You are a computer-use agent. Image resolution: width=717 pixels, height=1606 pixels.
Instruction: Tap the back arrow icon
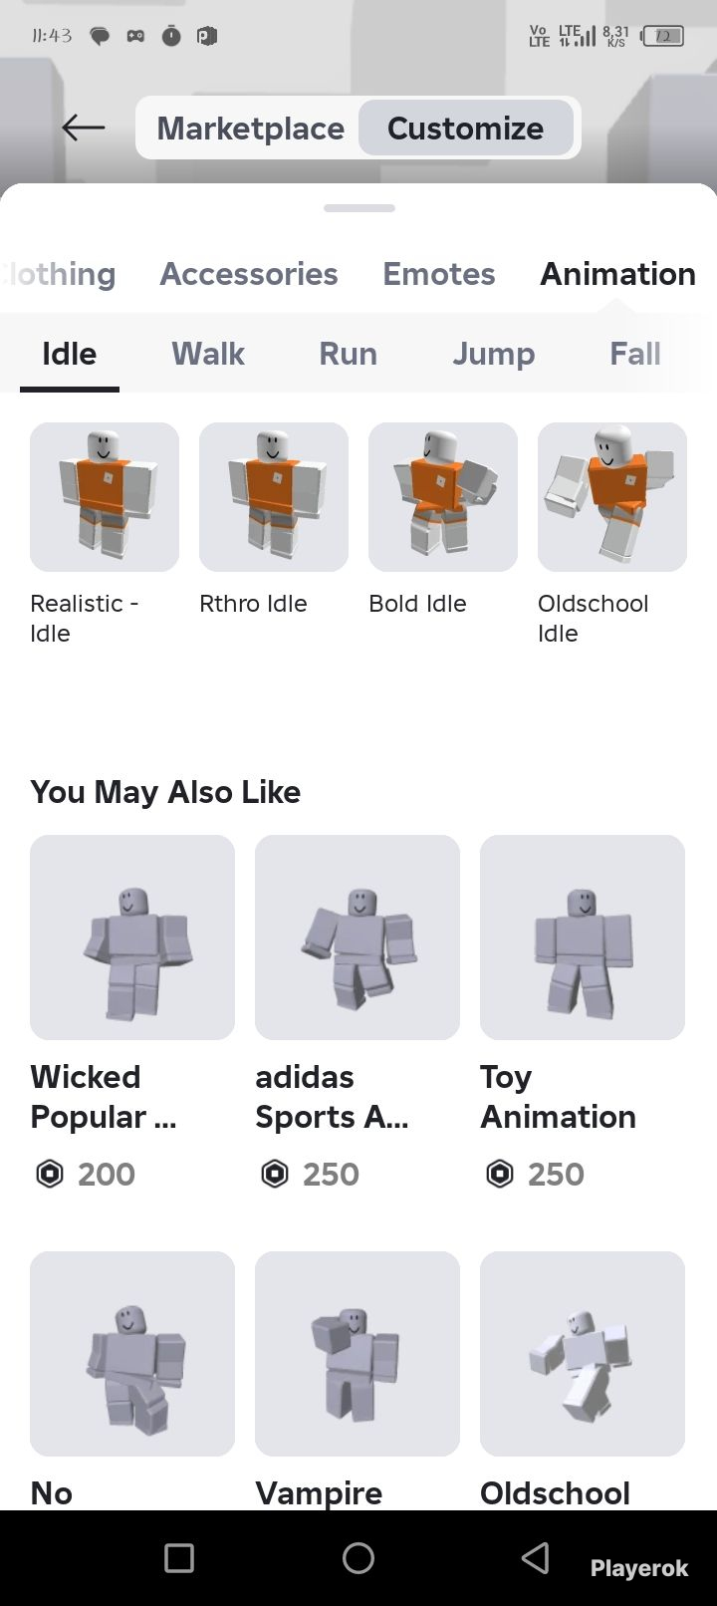tap(83, 128)
